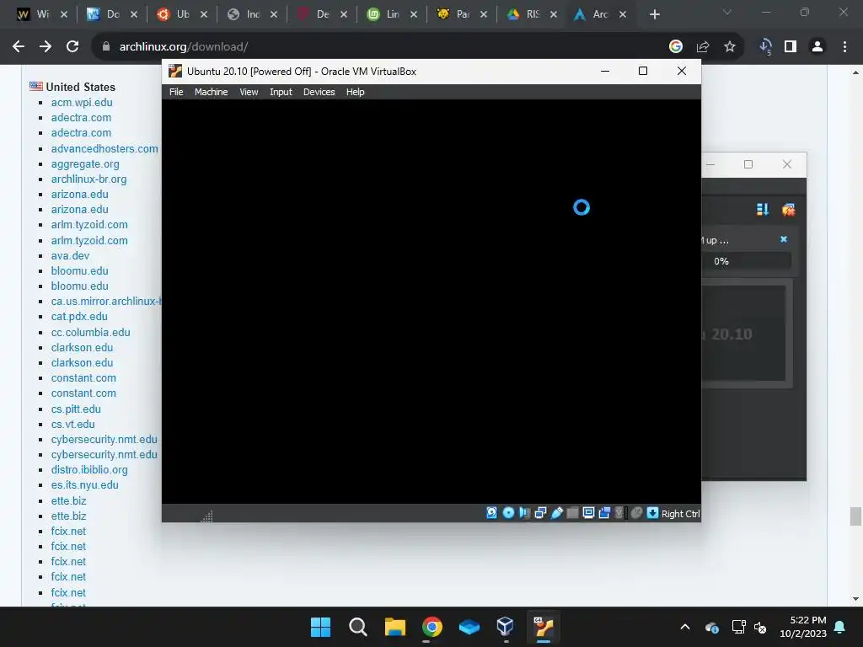
Task: Toggle Chrome side panel
Action: (x=791, y=47)
